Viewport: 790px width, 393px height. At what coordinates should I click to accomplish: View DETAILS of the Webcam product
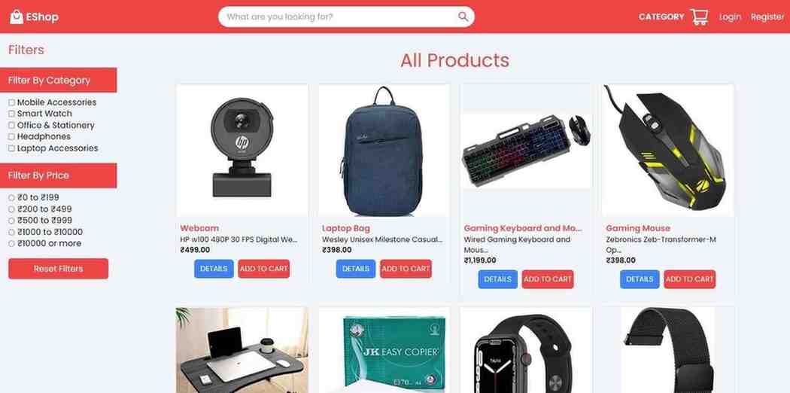(x=214, y=269)
